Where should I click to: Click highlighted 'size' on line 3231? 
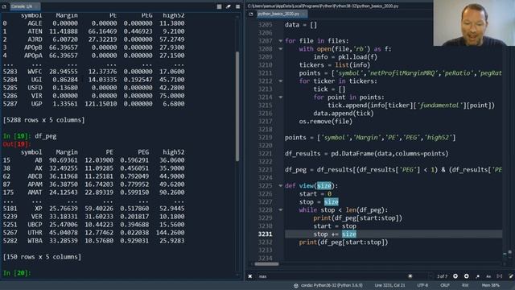click(348, 234)
